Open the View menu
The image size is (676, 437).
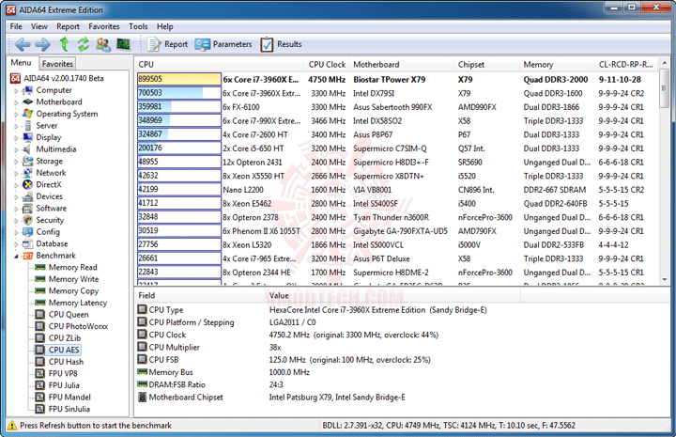[38, 26]
